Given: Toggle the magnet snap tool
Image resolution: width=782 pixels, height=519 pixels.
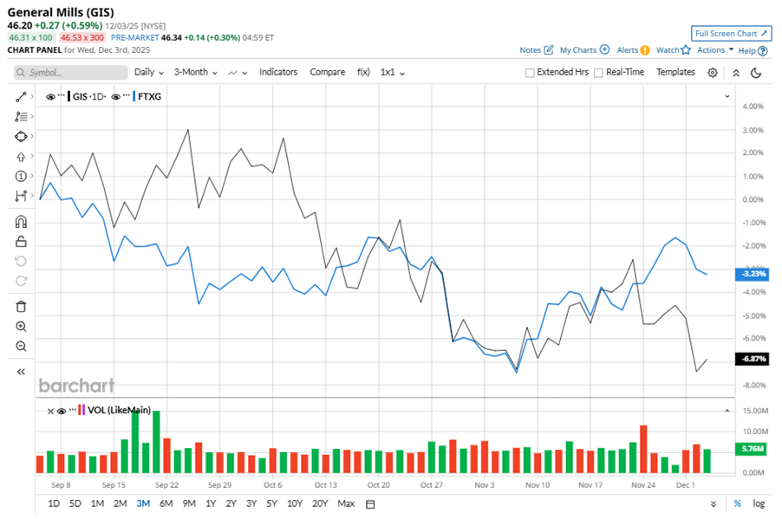Looking at the screenshot, I should click(21, 222).
